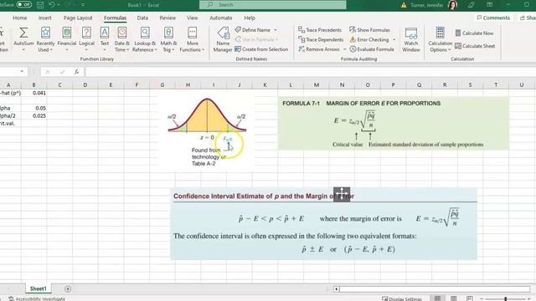Screen dimensions: 536x301
Task: Click the Insert Function fx button
Action: pos(76,72)
